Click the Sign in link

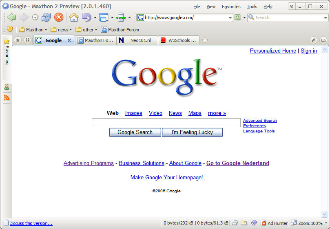(x=309, y=51)
